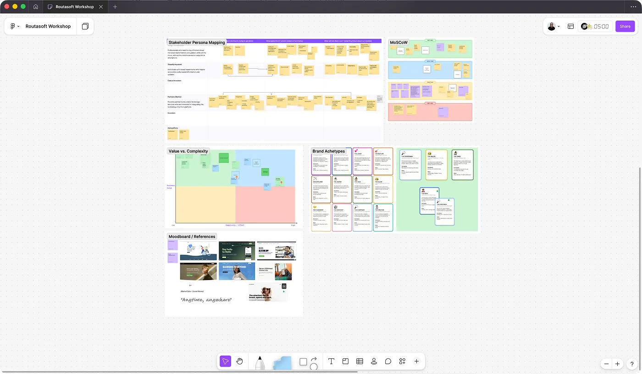Close the Routasoft Workshop tab
This screenshot has height=374, width=642.
(x=101, y=7)
